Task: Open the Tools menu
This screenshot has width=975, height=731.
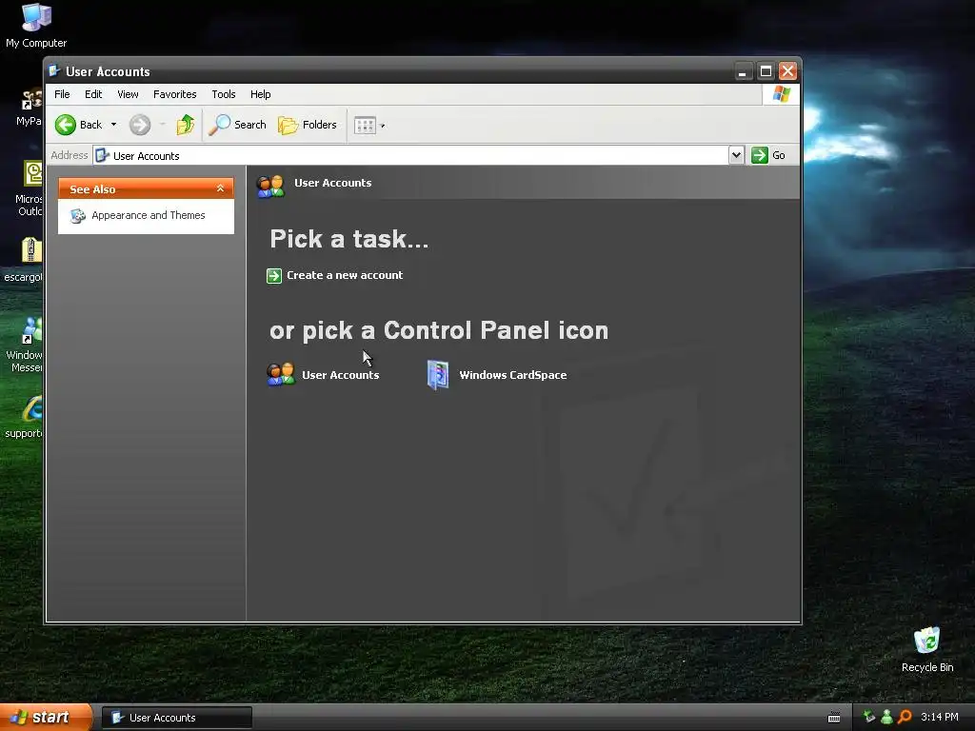Action: point(223,94)
